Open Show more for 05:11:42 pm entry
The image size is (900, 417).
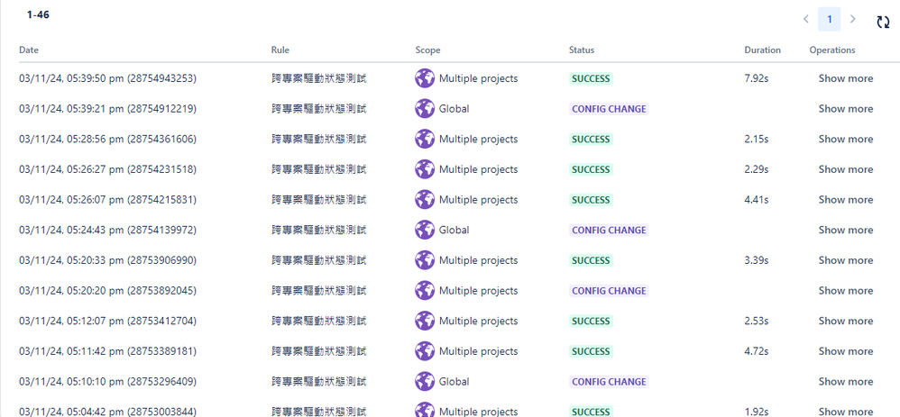[846, 352]
